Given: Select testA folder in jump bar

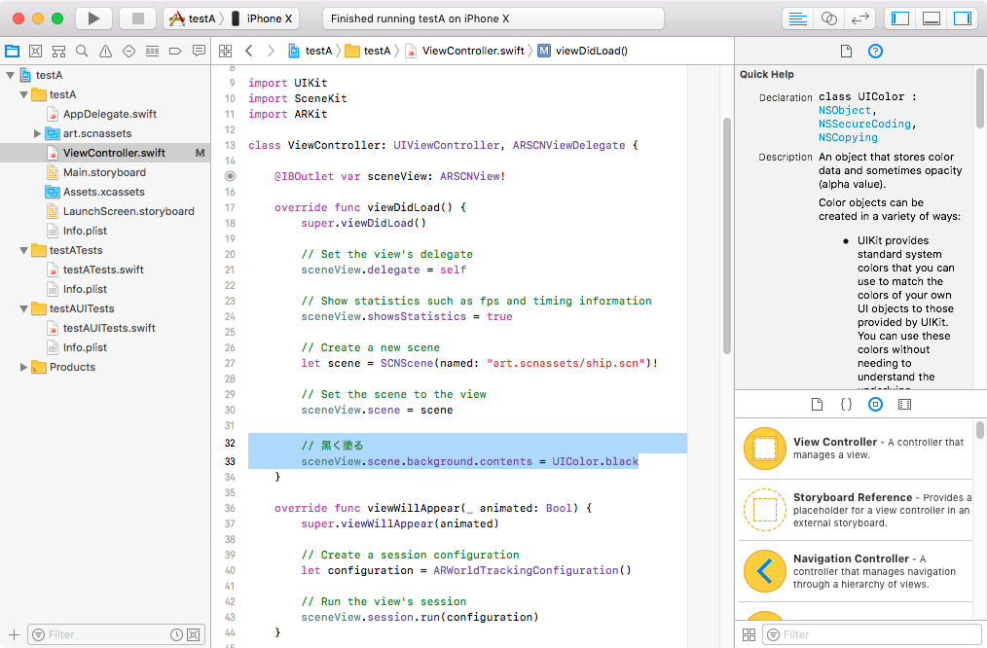Looking at the screenshot, I should point(368,51).
